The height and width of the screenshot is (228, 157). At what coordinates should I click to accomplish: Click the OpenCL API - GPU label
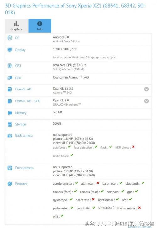click(x=28, y=101)
